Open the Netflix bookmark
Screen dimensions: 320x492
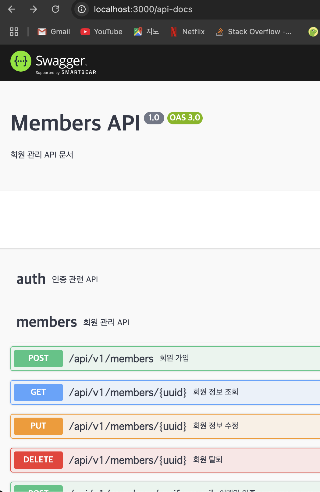(x=187, y=32)
